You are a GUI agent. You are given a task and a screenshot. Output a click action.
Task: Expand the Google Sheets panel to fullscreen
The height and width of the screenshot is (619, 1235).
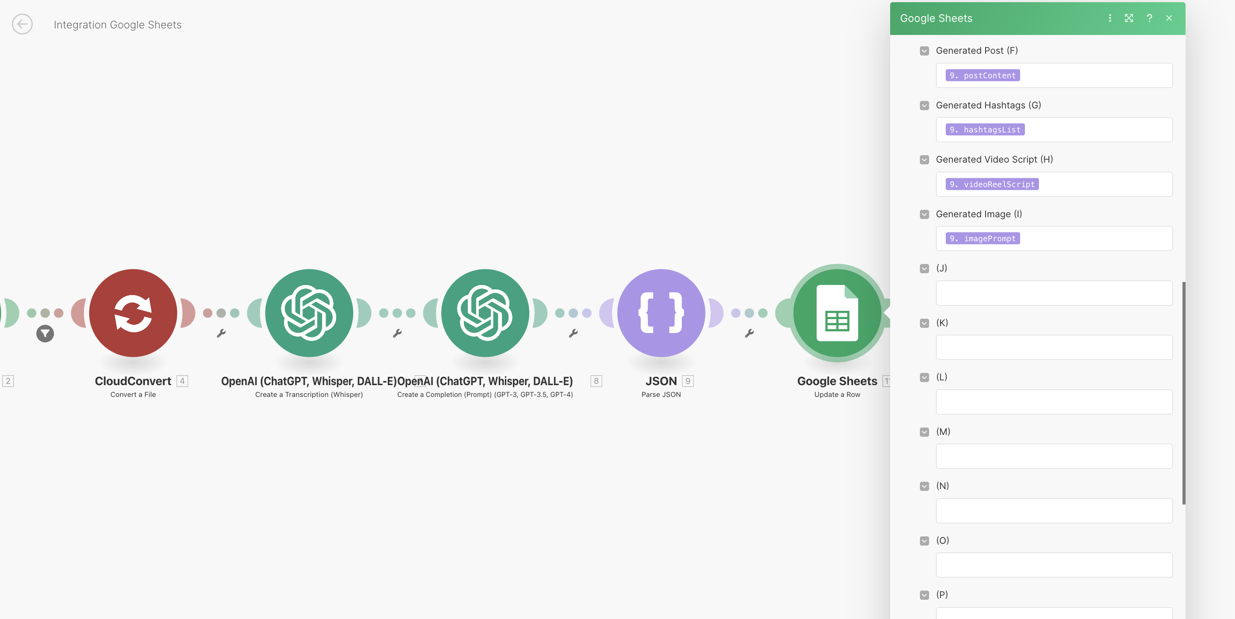[1129, 18]
